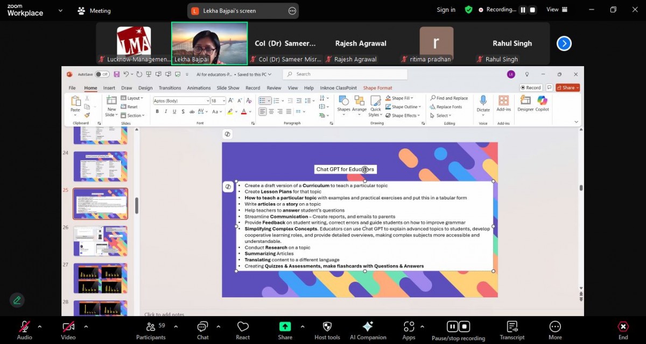This screenshot has width=646, height=344.
Task: Open the File menu in PowerPoint
Action: pos(72,88)
